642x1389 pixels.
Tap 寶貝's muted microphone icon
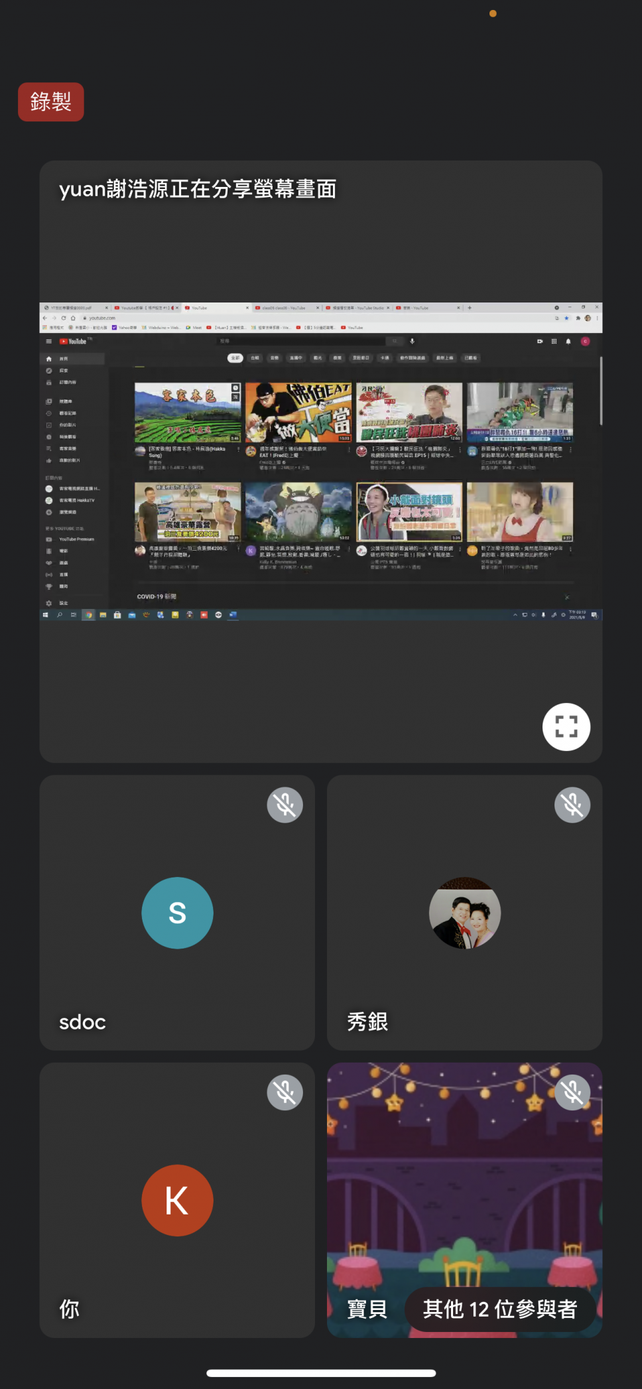(572, 1092)
